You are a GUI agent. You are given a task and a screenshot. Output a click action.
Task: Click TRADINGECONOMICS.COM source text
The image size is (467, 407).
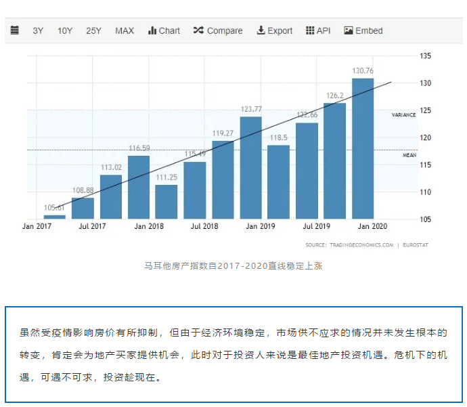click(x=361, y=245)
